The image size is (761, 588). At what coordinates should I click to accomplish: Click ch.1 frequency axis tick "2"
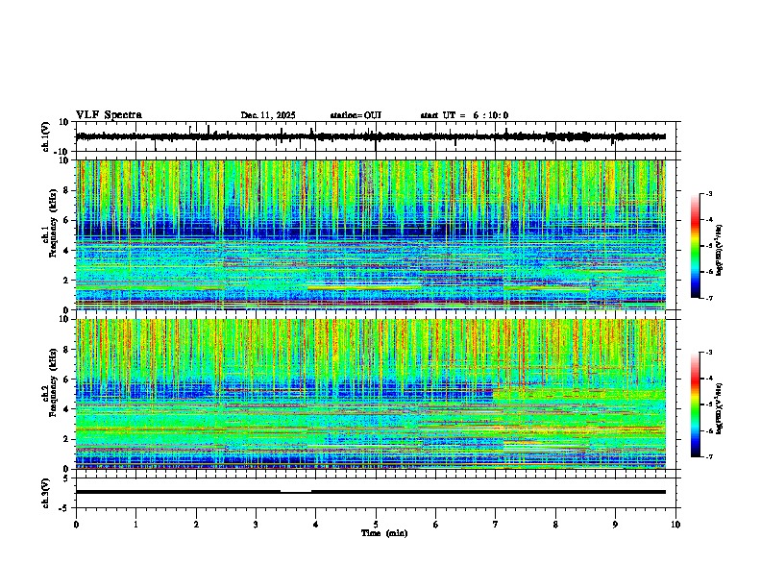[x=66, y=280]
